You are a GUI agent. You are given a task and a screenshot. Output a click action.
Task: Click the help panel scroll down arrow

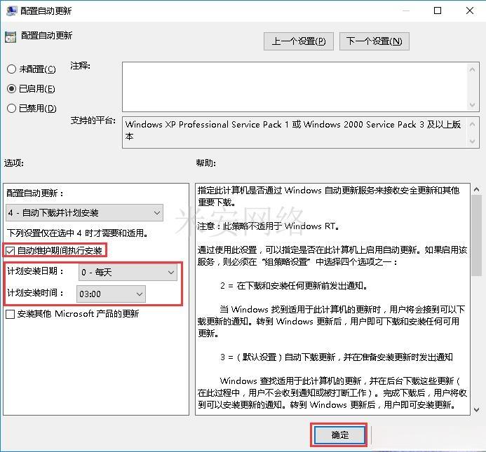[476, 409]
